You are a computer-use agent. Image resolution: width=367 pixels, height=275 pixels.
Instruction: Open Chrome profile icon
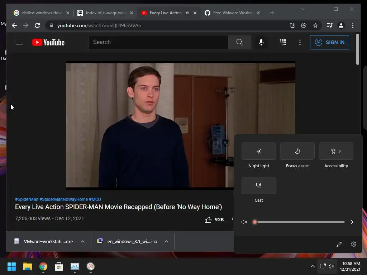(341, 25)
